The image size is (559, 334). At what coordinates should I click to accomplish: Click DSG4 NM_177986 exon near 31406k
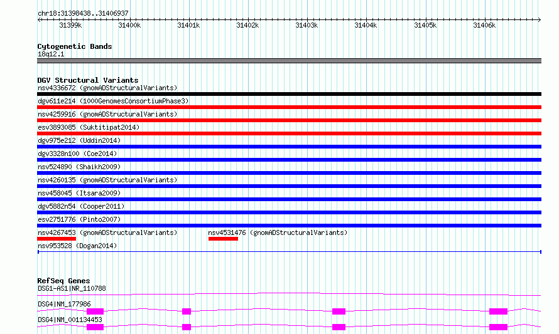point(499,311)
